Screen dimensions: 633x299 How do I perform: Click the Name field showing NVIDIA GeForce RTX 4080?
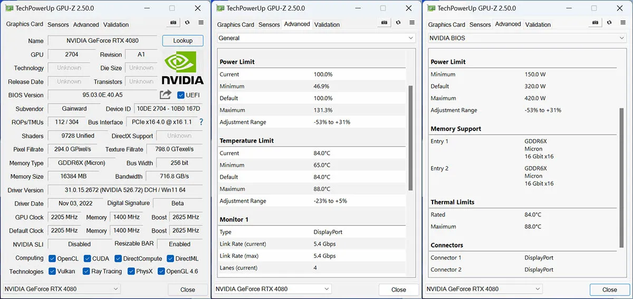(102, 41)
